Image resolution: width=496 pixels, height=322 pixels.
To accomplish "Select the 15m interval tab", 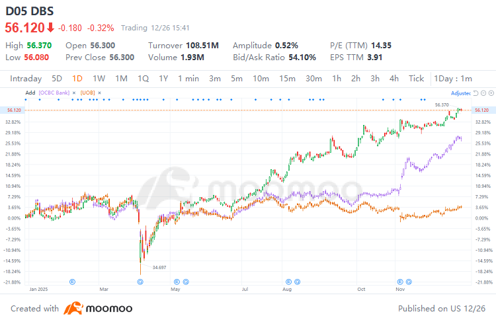I will click(287, 79).
